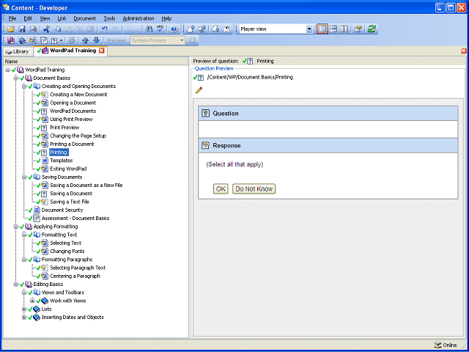
Task: Collapse the Saving Documents node
Action: click(x=24, y=177)
